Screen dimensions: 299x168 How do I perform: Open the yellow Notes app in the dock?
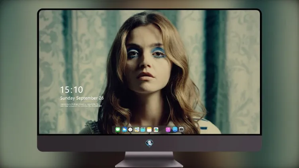click(x=149, y=129)
